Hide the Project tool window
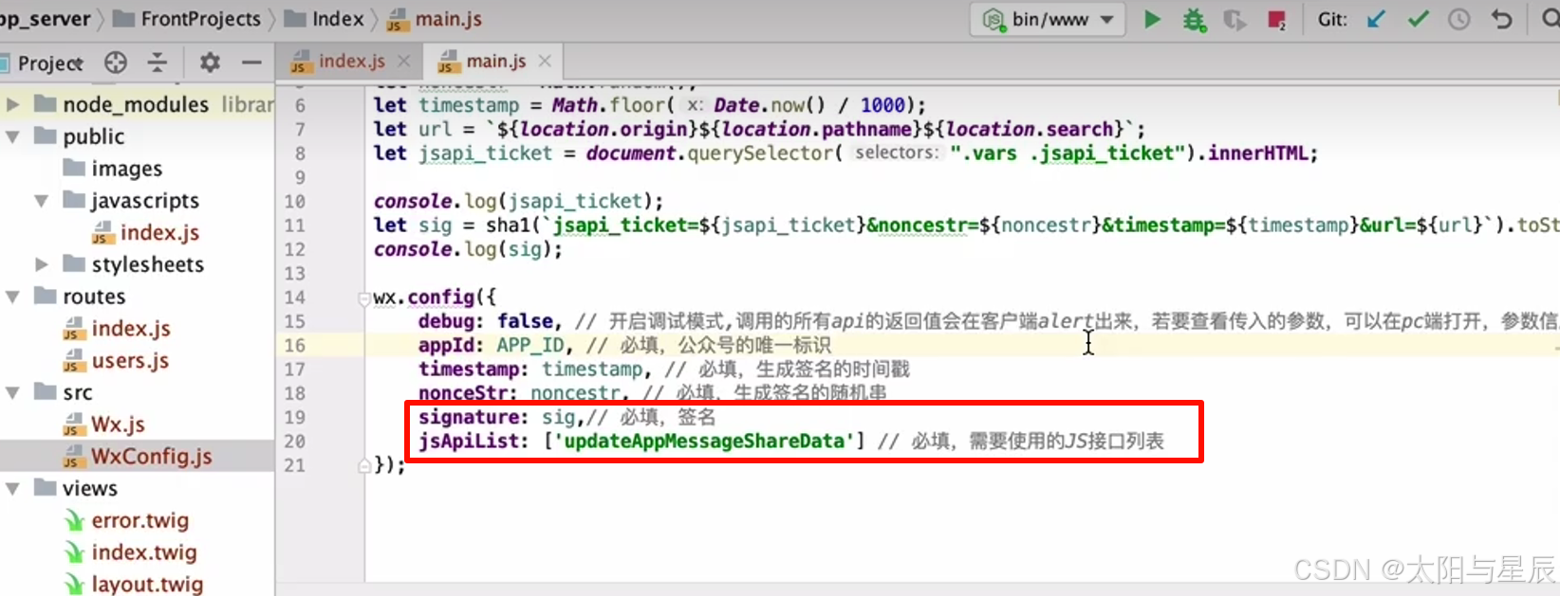 (x=251, y=63)
